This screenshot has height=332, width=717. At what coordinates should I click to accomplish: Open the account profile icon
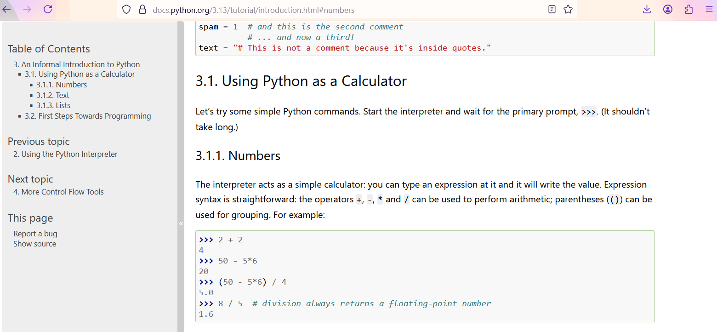[x=668, y=9]
